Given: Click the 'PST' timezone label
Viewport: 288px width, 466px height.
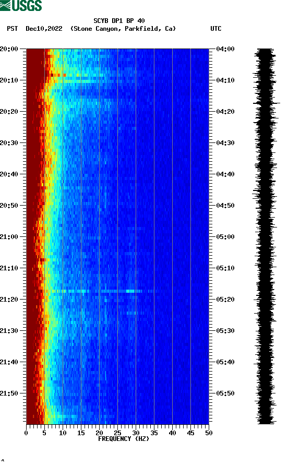Looking at the screenshot, I should [x=12, y=29].
